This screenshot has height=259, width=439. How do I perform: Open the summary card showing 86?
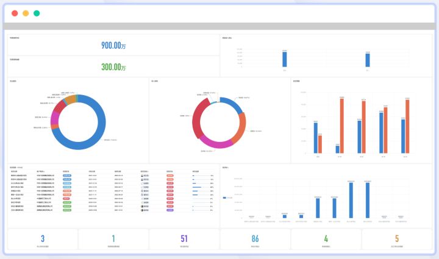[x=255, y=239]
